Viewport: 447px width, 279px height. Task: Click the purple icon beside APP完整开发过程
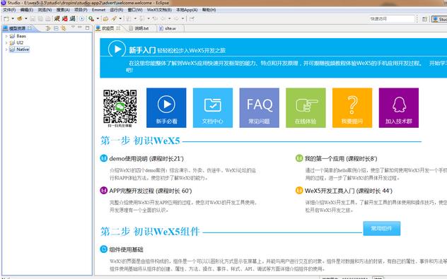point(104,191)
